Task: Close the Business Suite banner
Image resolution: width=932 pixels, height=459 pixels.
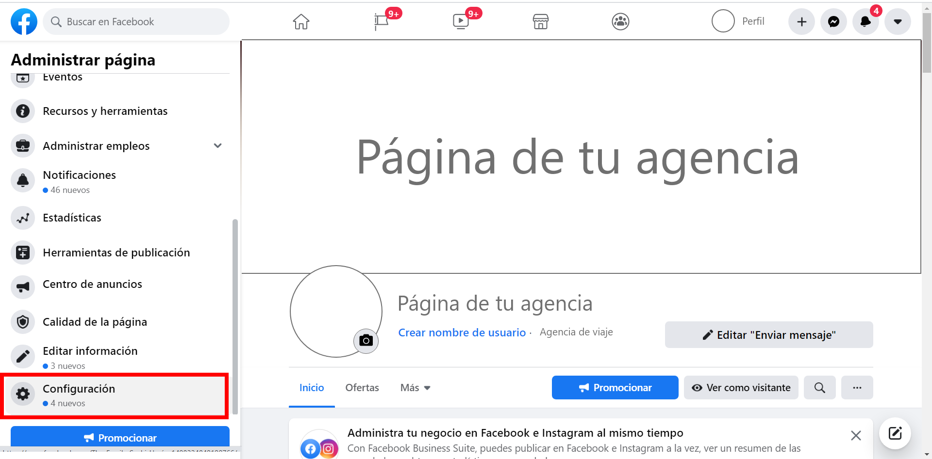Action: tap(856, 435)
